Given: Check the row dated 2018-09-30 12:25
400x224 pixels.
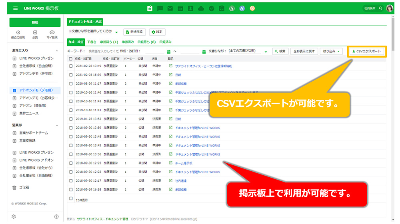Looking at the screenshot, I should (x=71, y=163).
